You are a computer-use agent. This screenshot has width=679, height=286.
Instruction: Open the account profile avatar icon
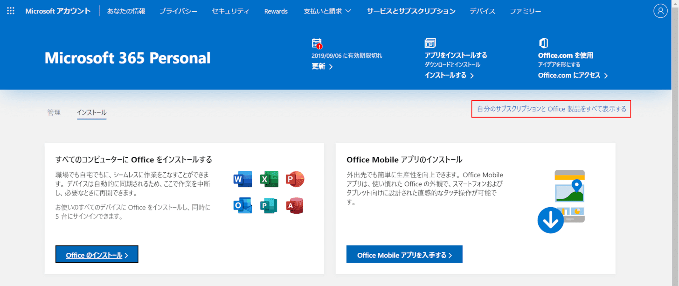coord(660,11)
